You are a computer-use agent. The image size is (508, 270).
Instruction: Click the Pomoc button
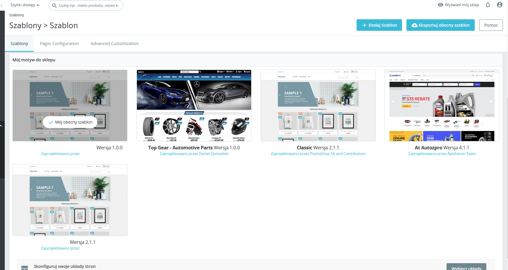[x=491, y=25]
